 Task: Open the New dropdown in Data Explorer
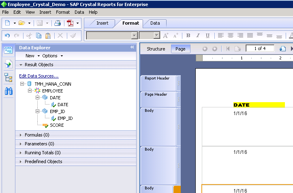tap(32, 56)
